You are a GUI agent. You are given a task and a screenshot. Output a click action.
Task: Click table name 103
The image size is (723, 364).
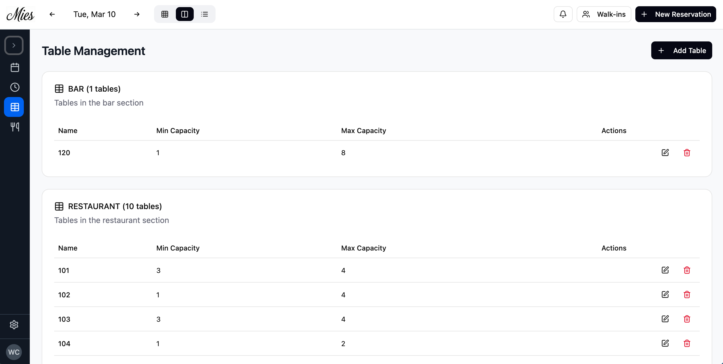64,319
